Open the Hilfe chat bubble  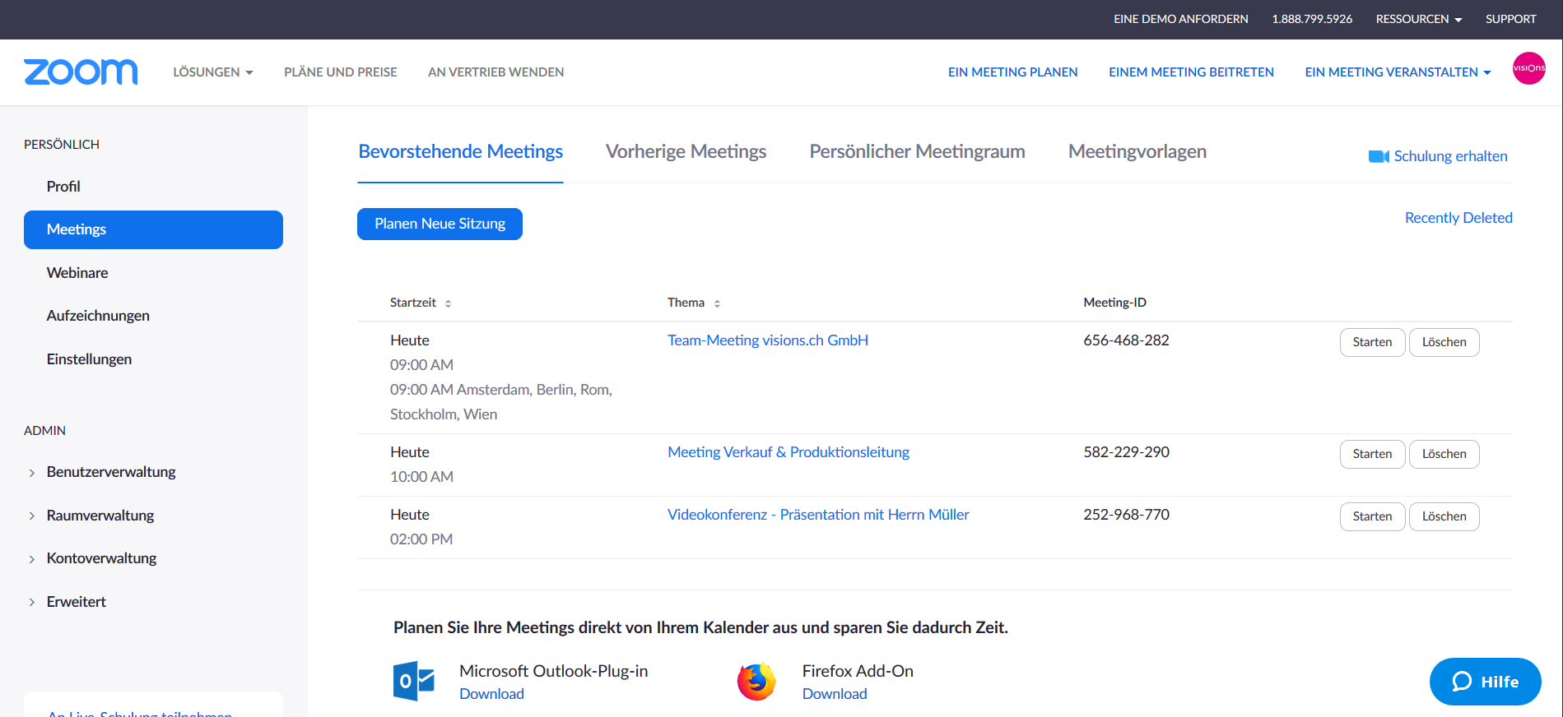(1485, 682)
